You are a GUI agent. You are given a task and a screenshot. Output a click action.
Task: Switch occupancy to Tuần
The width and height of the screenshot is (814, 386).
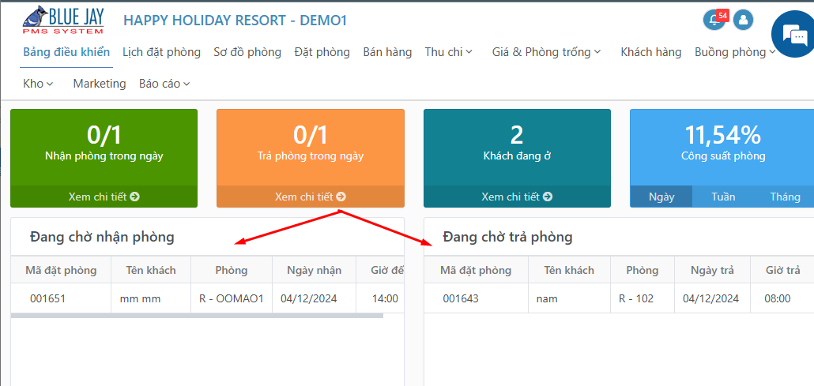coord(723,197)
